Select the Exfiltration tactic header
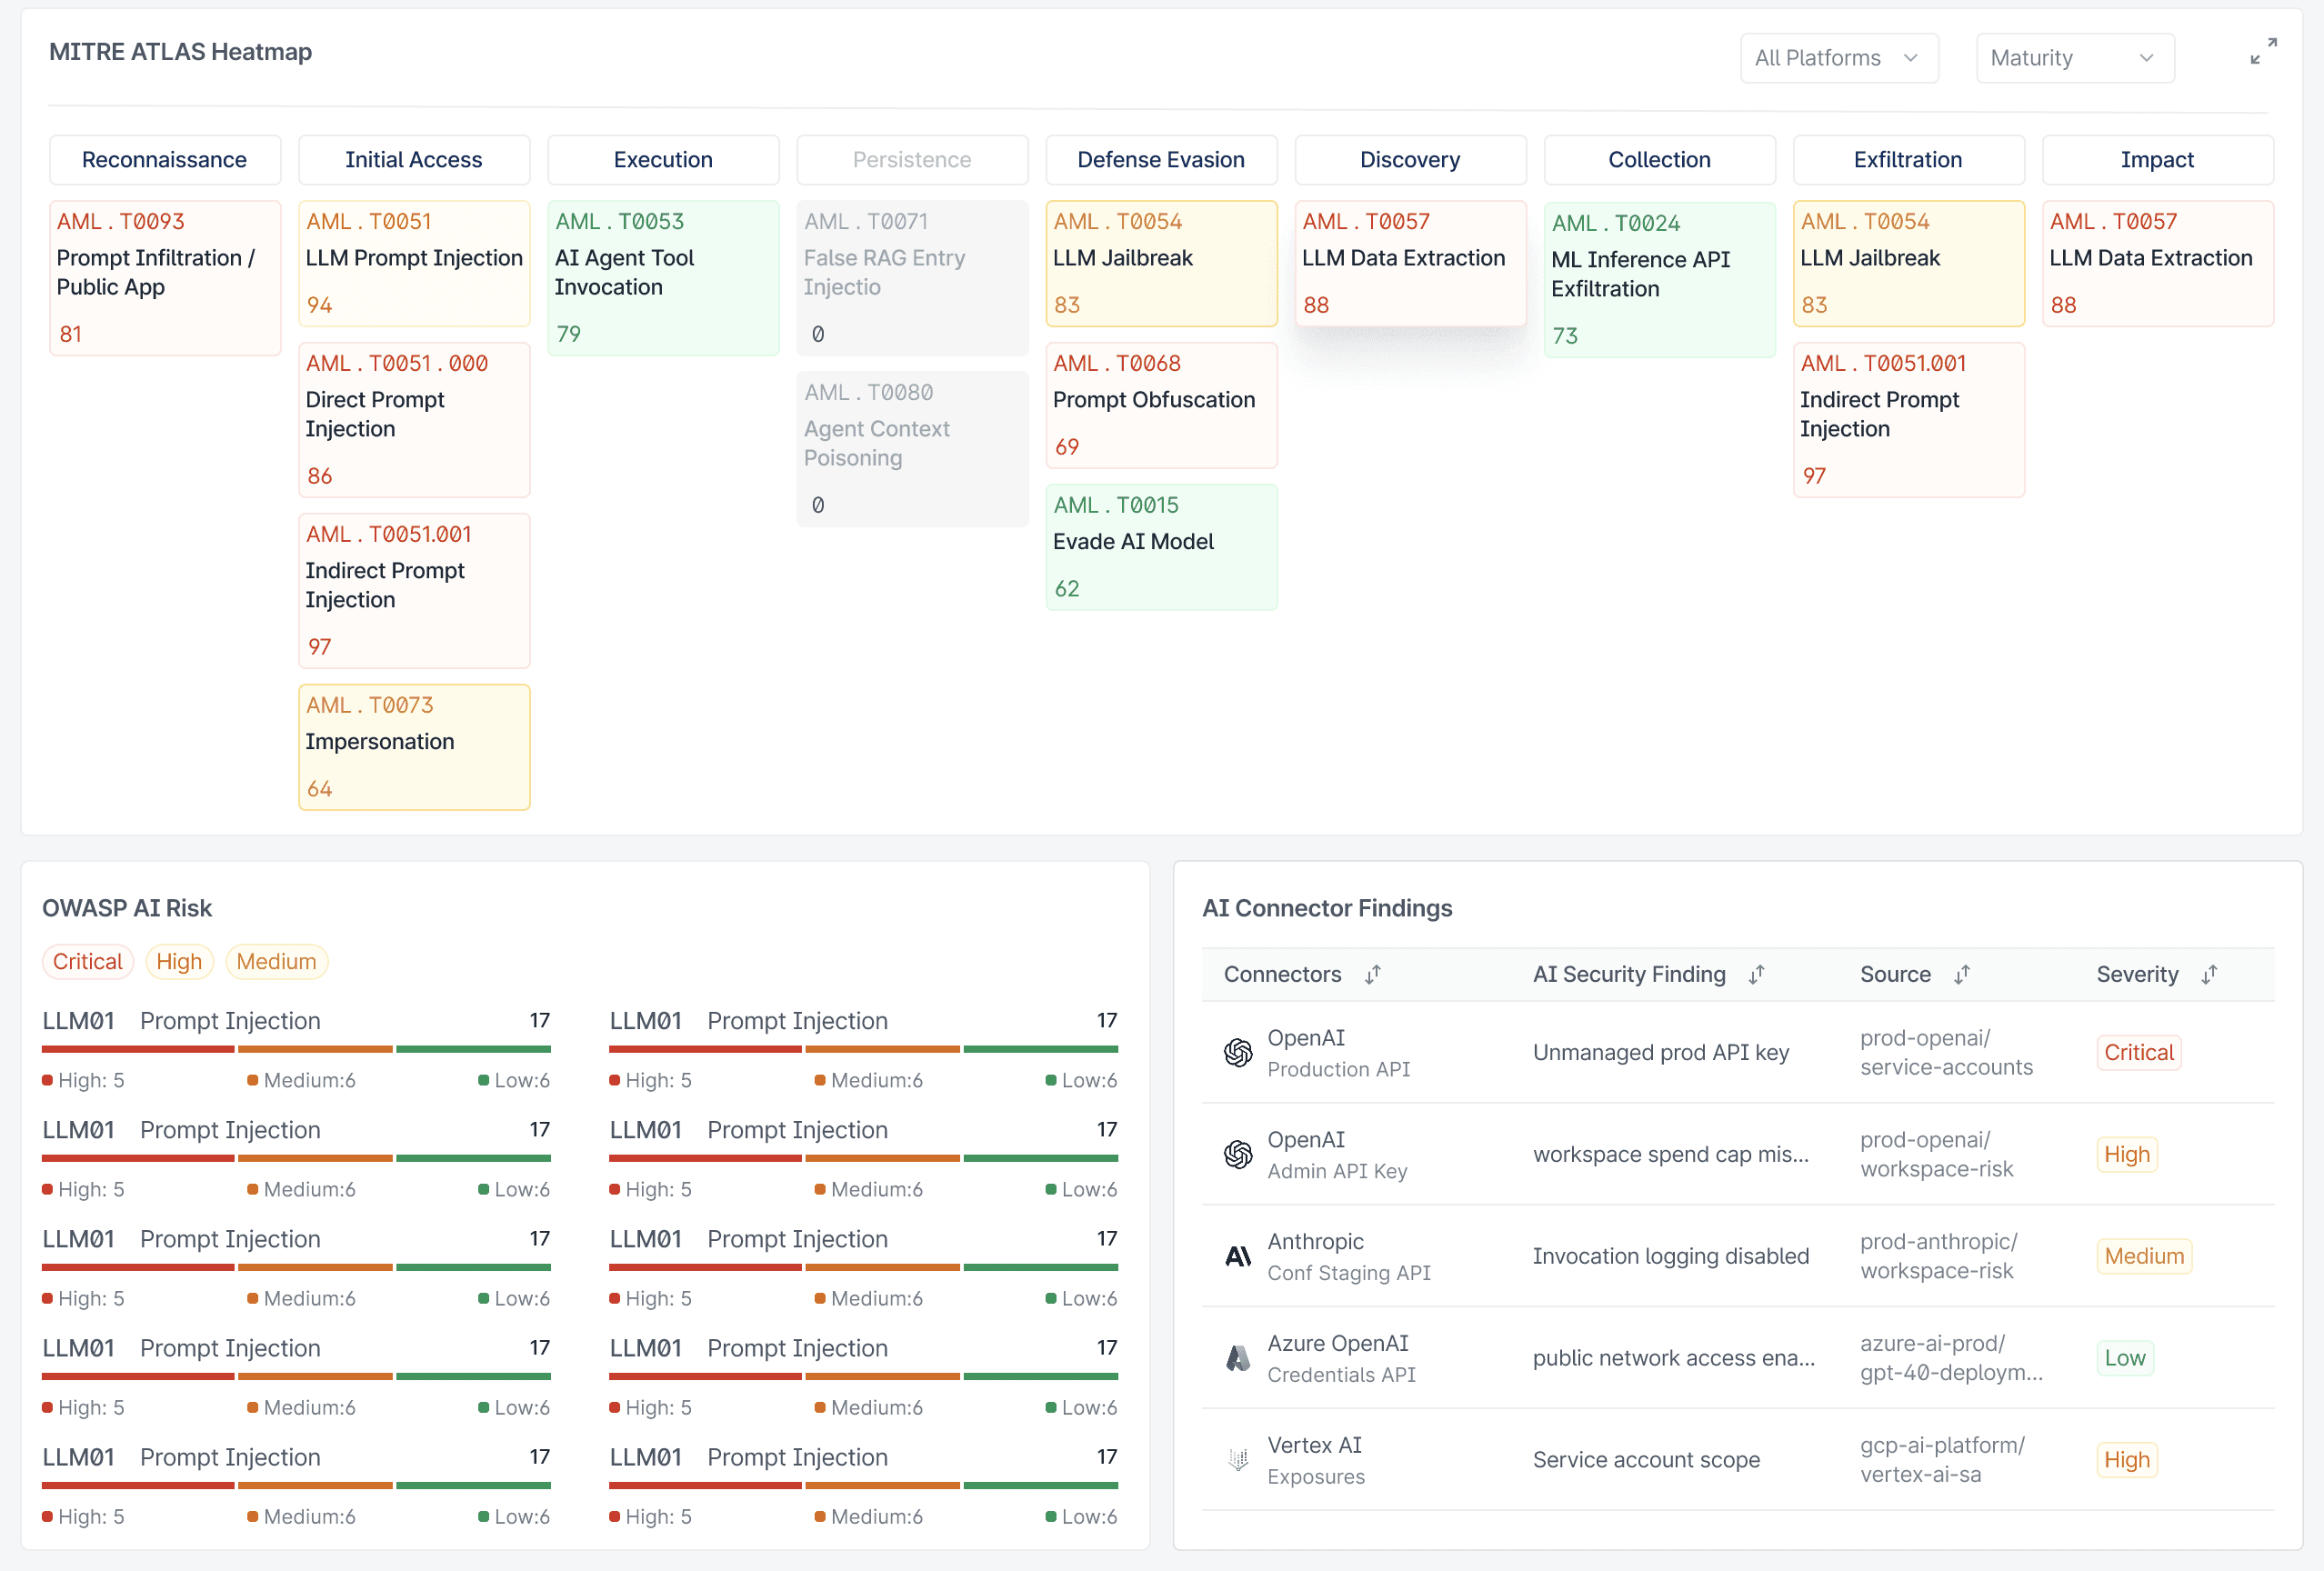The width and height of the screenshot is (2324, 1571). pyautogui.click(x=1908, y=160)
